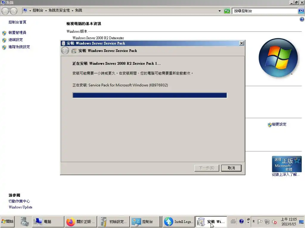Click network tray icon
305x228 pixels.
point(267,221)
